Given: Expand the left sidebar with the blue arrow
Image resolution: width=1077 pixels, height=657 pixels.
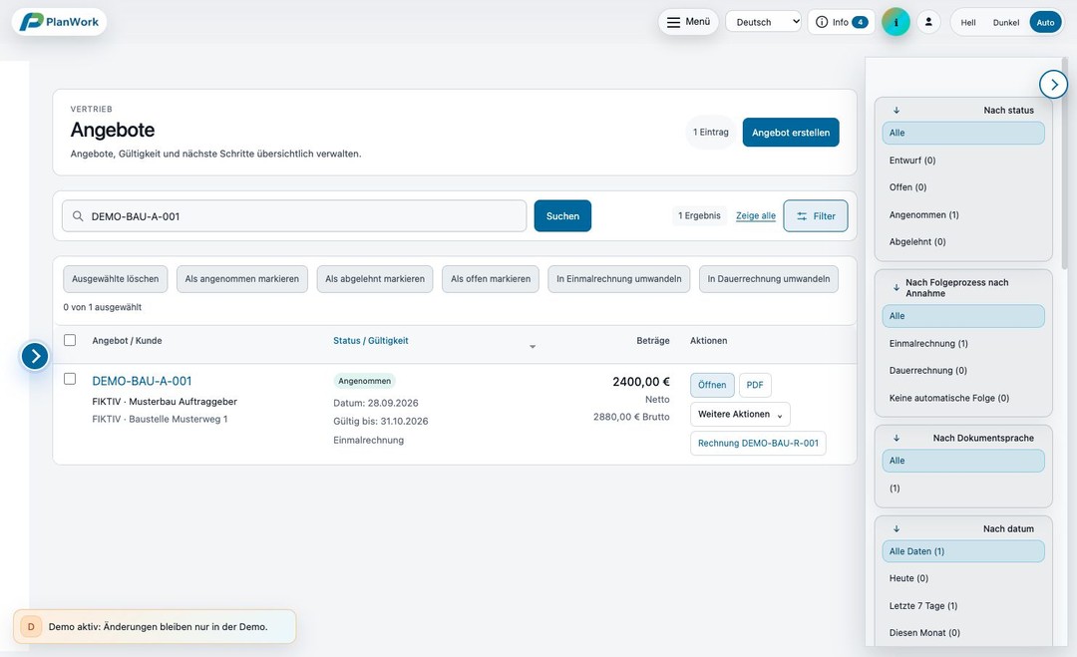Looking at the screenshot, I should [x=35, y=356].
